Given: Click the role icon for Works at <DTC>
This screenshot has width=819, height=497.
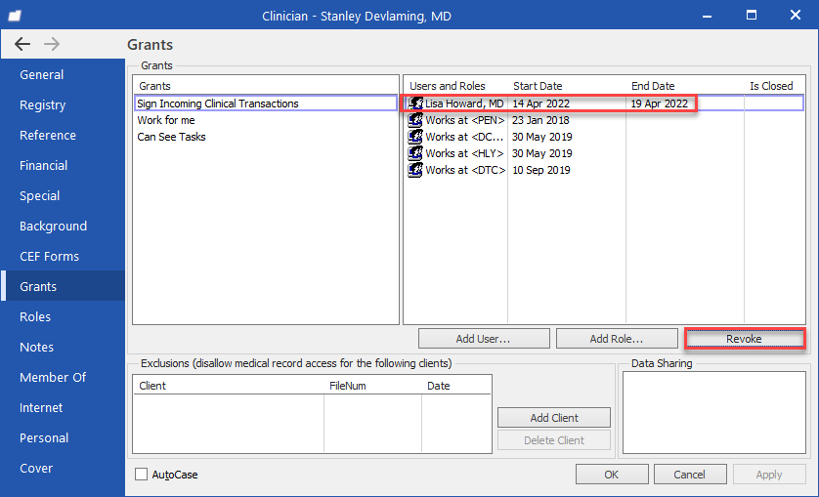Looking at the screenshot, I should click(x=415, y=170).
